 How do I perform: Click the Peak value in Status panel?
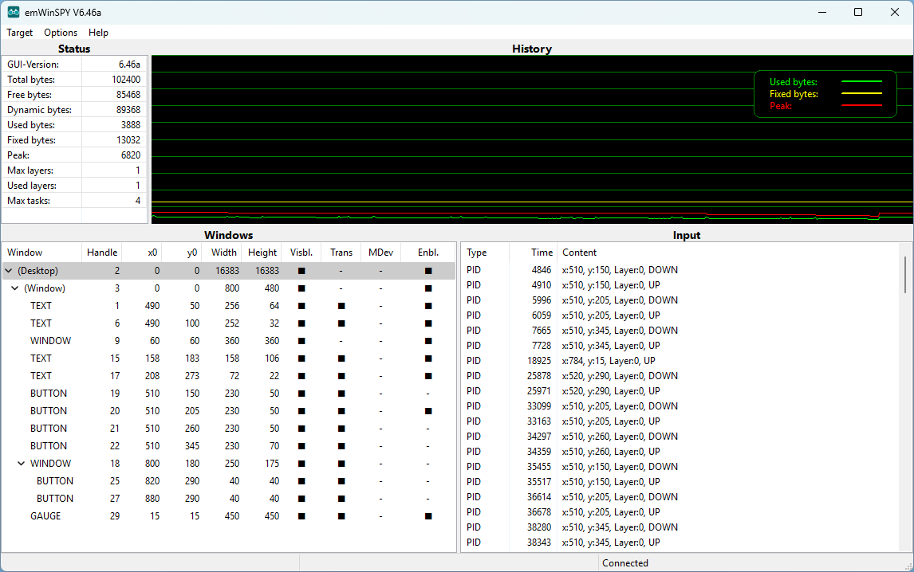130,155
